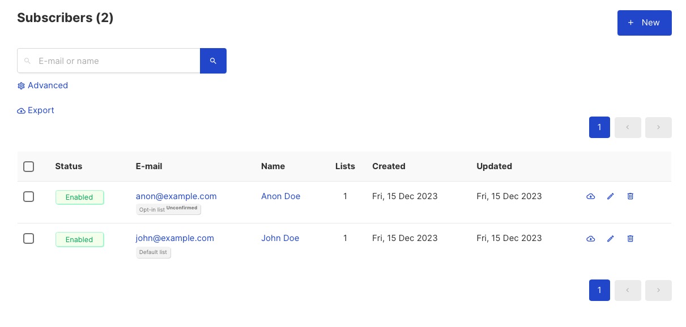Select page 1 in top pagination
This screenshot has height=327, width=686.
(599, 127)
